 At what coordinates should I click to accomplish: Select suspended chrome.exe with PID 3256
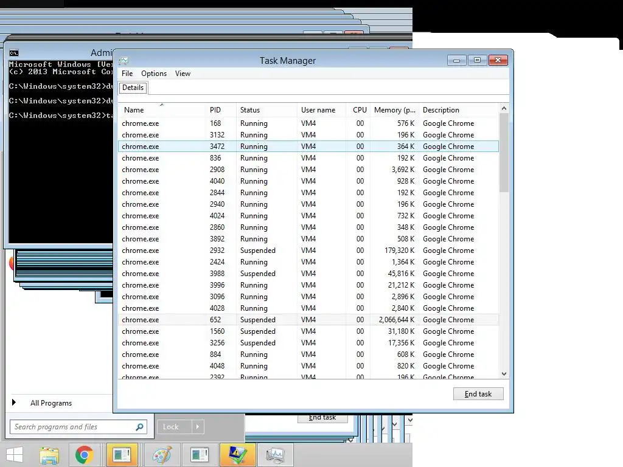pos(308,343)
